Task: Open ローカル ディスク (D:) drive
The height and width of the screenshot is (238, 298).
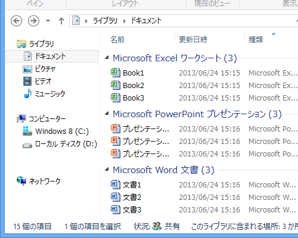Action: (66, 144)
